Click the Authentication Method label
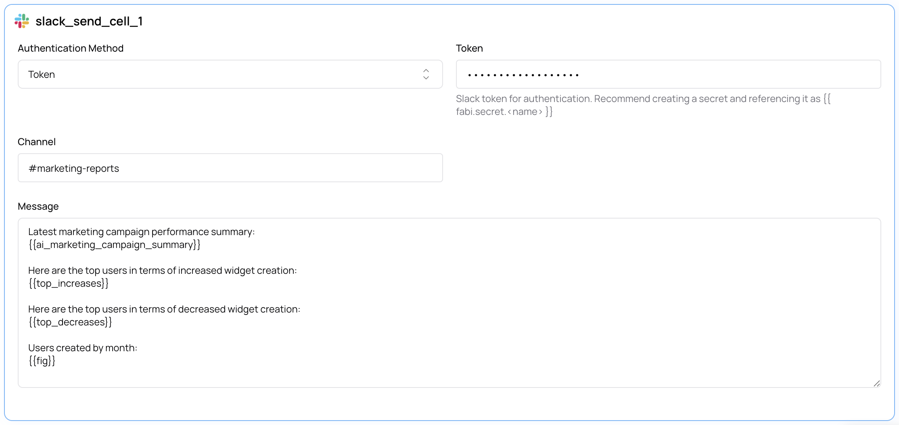The image size is (899, 425). pos(71,48)
